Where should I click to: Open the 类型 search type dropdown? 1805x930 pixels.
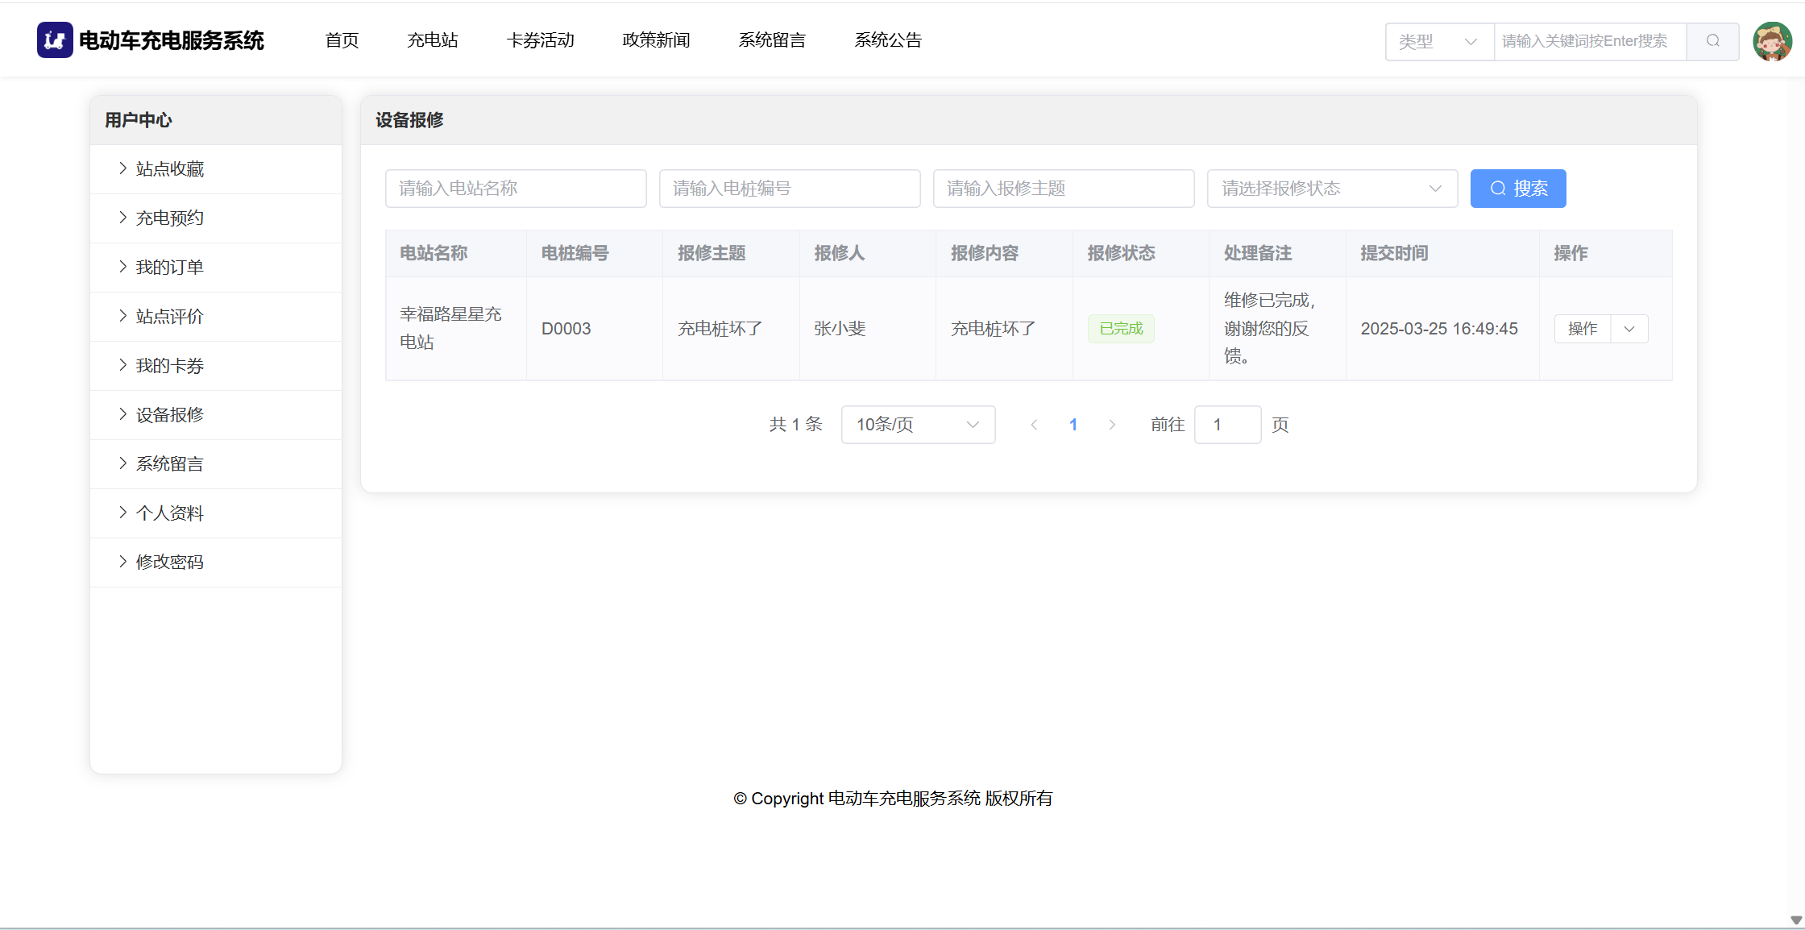click(x=1438, y=41)
